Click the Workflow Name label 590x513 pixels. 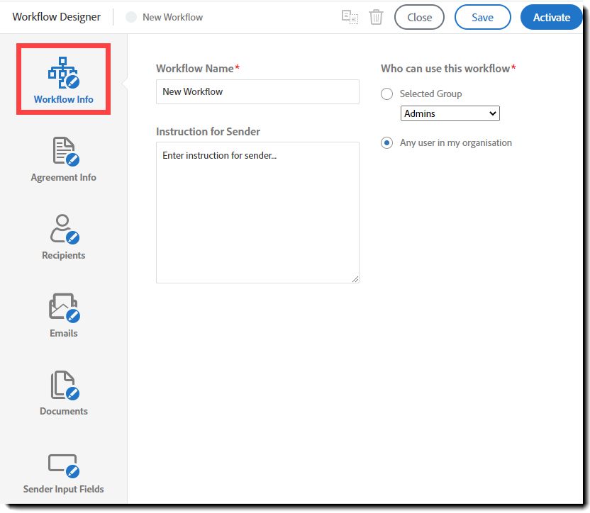[x=195, y=69]
